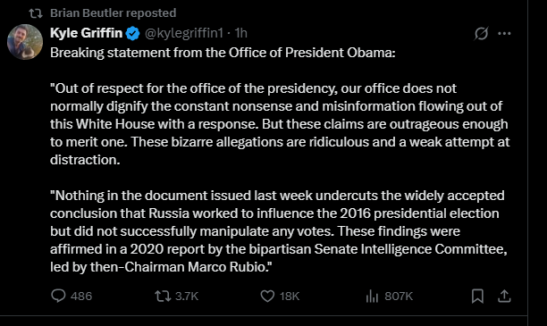Click the 18K likes count
The width and height of the screenshot is (547, 326).
(290, 297)
